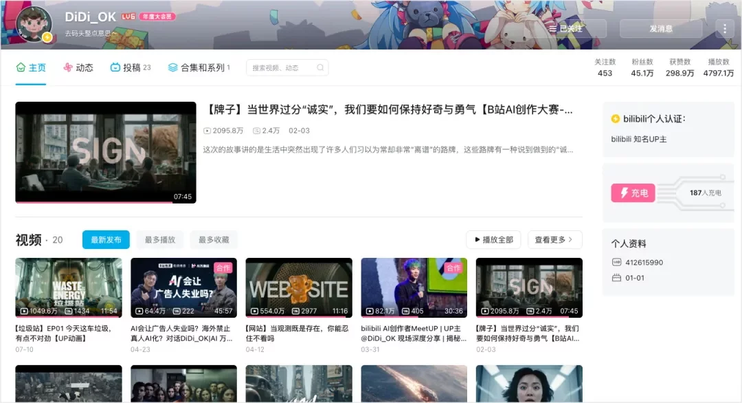Click the pink 充电 button
The height and width of the screenshot is (403, 742).
[633, 193]
